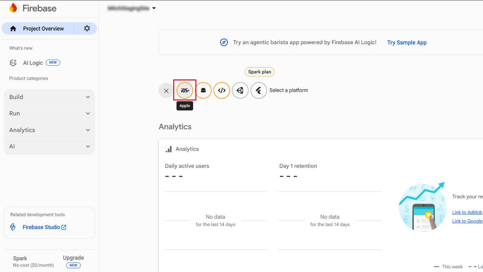Open Firebase Studio external link
Viewport: 483px width, 272px height.
click(x=44, y=227)
